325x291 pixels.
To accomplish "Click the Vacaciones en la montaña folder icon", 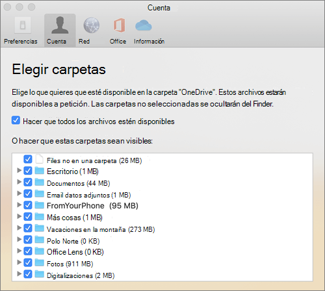I will click(x=40, y=228).
